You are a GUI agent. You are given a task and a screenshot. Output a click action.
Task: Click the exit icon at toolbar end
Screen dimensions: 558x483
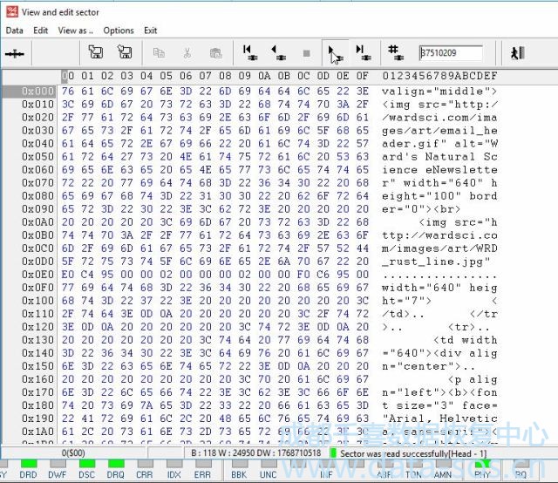pos(518,53)
